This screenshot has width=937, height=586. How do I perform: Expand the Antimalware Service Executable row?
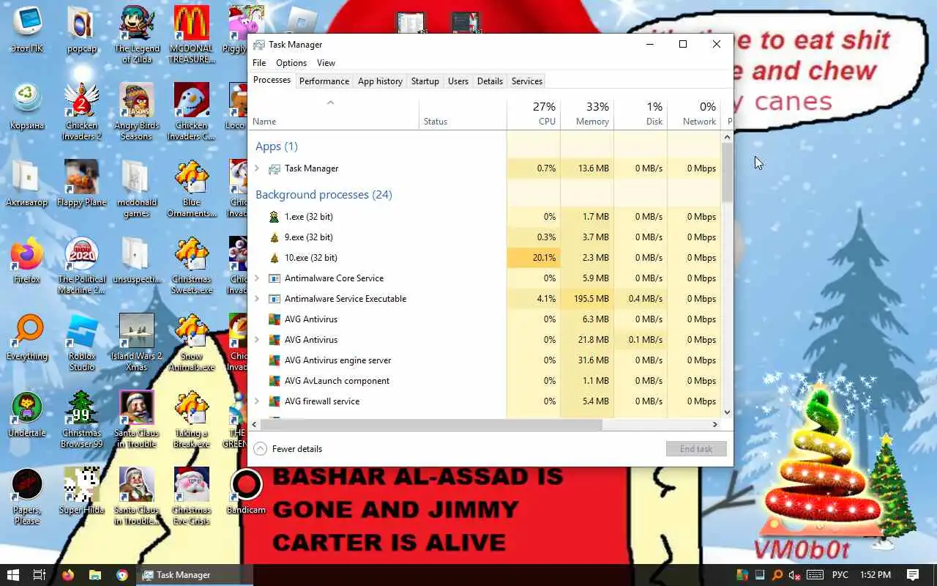pos(257,299)
